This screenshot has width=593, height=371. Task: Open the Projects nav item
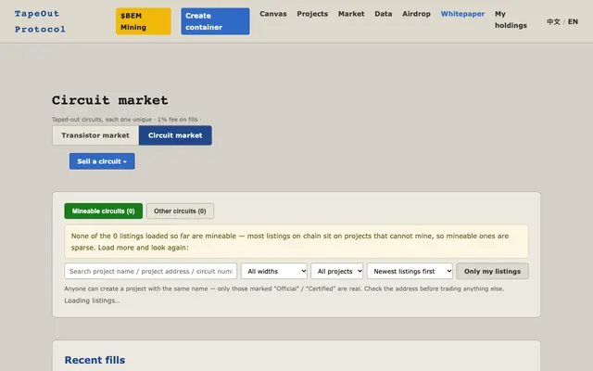312,14
